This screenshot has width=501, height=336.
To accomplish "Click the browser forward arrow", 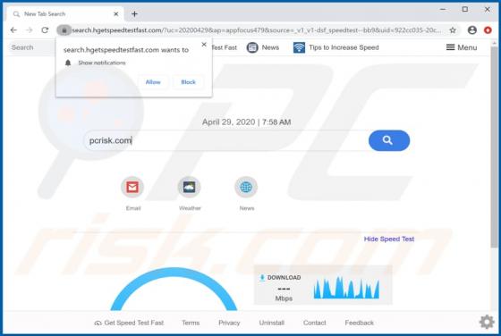I will point(29,30).
